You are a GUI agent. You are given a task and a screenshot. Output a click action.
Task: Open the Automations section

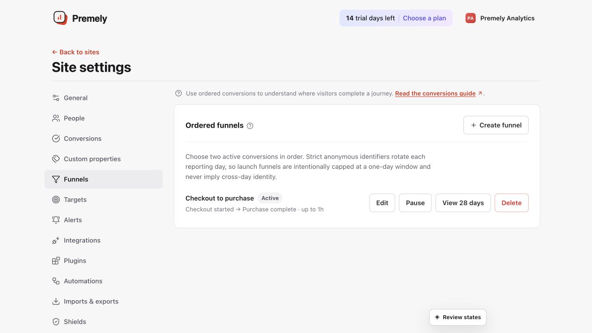pyautogui.click(x=104, y=281)
